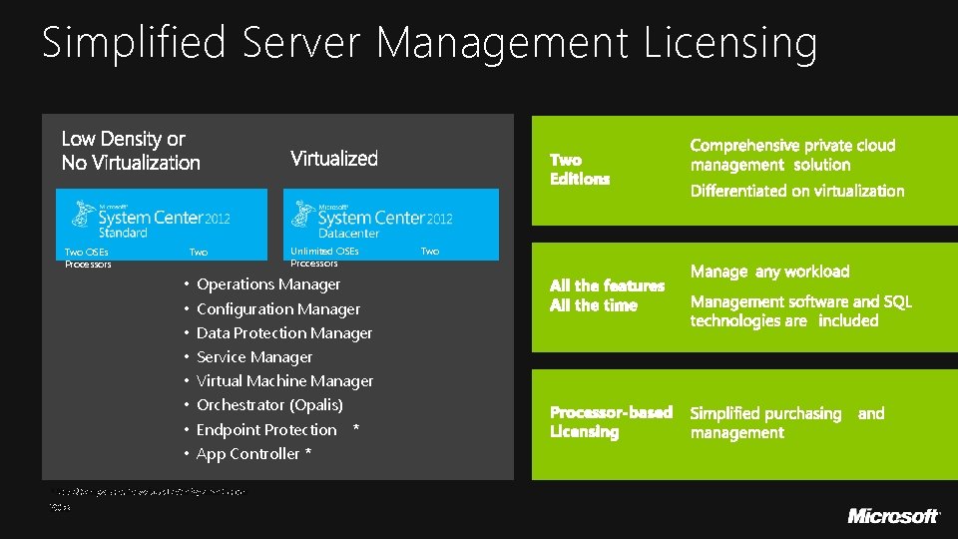
Task: Select the 'Two Editions' label
Action: [579, 170]
